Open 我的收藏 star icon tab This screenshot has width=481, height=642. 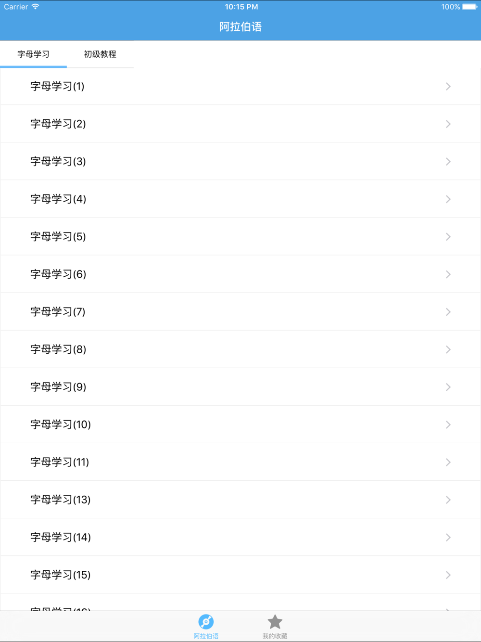[275, 622]
